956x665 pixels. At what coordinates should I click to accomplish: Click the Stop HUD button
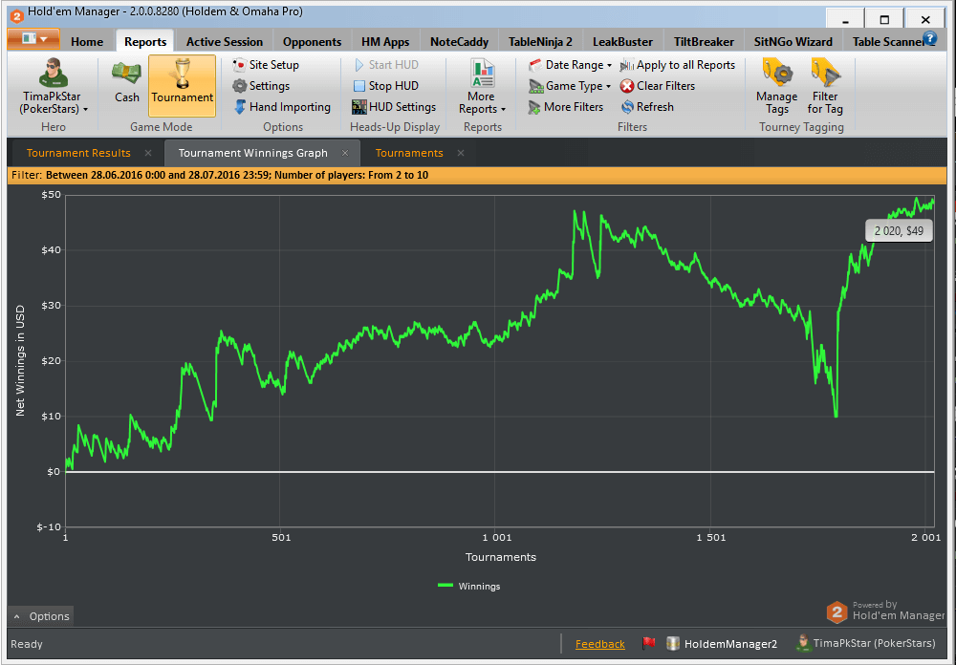(385, 86)
